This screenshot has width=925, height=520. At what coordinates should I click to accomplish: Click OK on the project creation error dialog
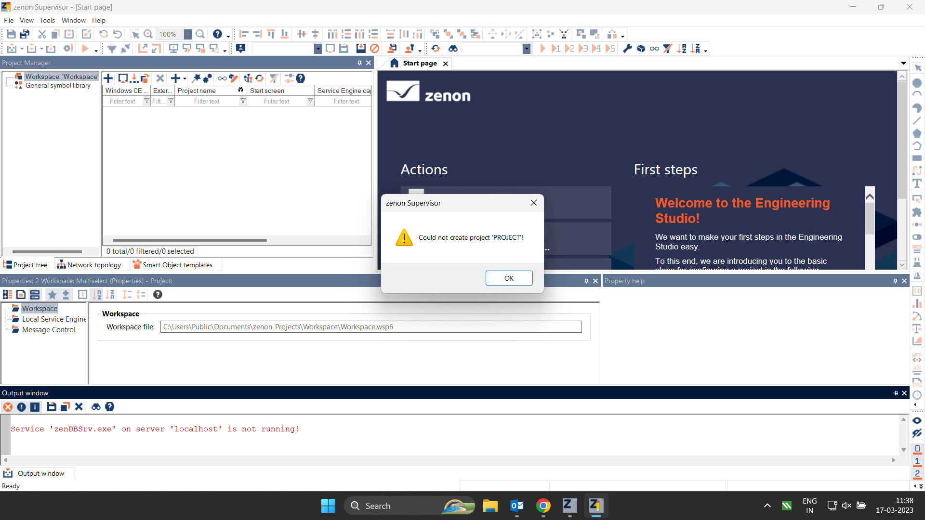point(509,278)
